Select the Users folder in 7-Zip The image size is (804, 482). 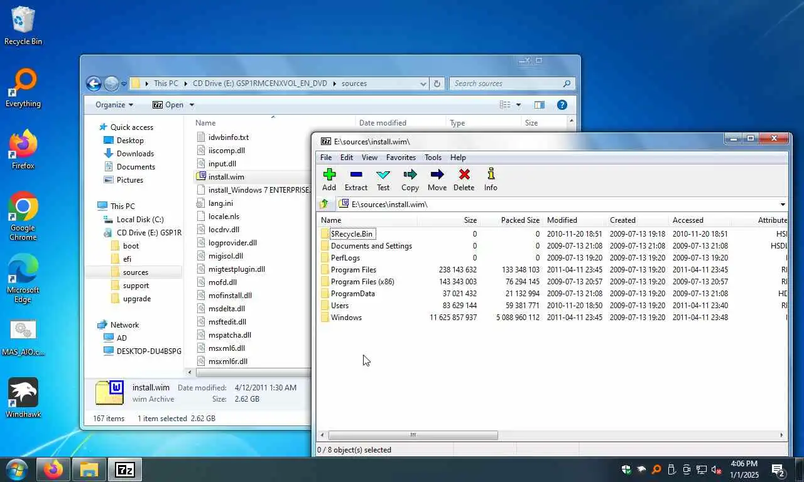(x=340, y=306)
